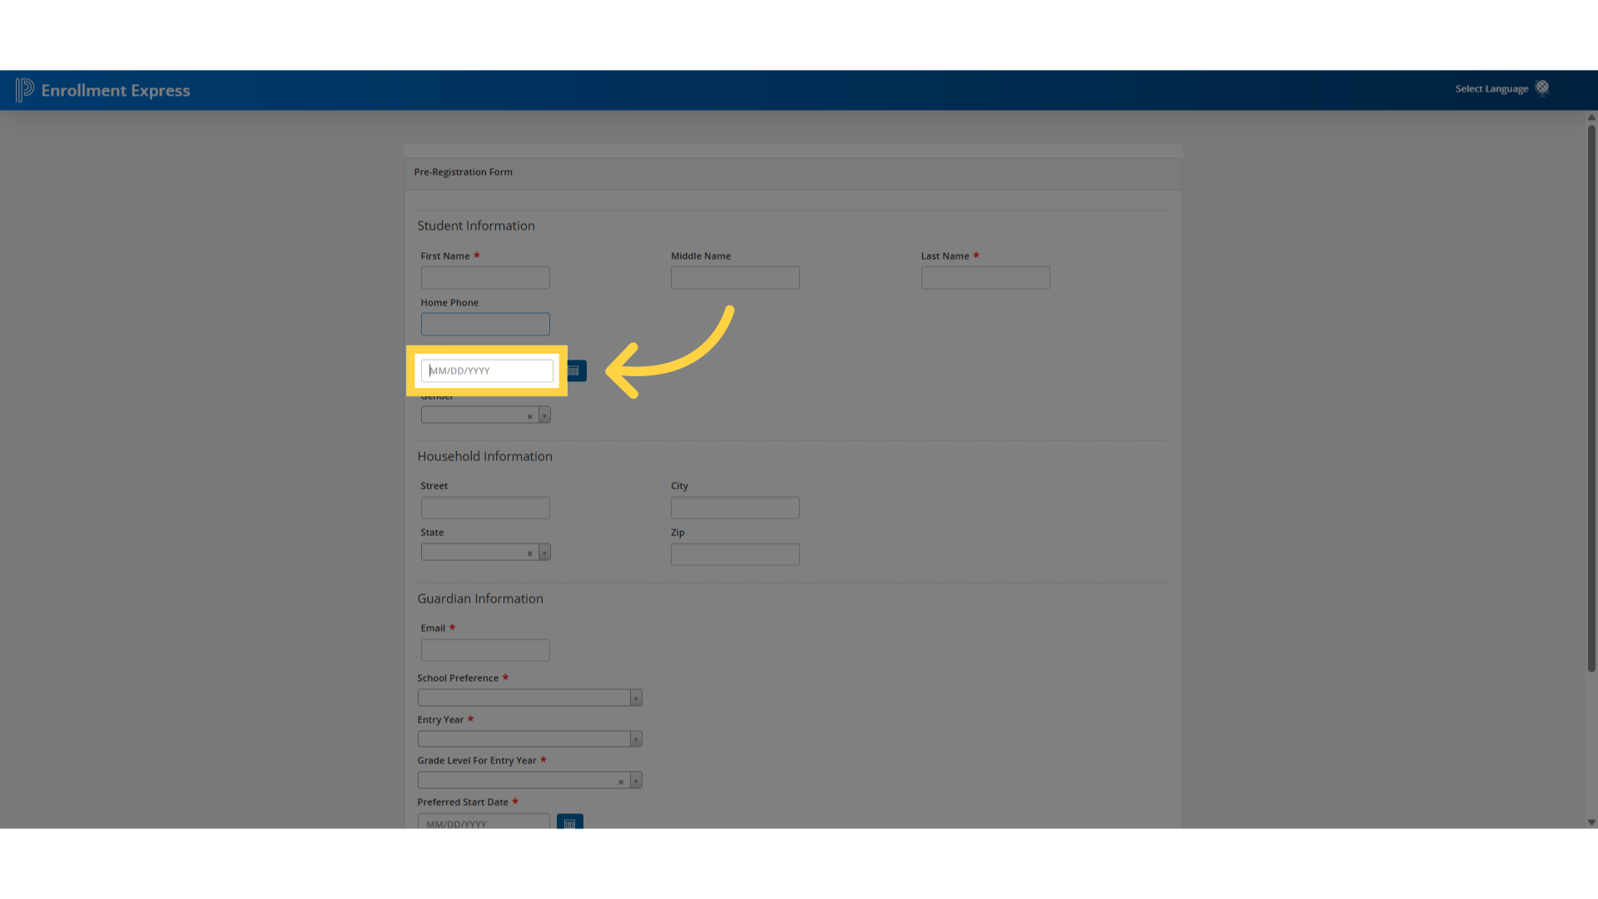Click the First Name input field

485,277
